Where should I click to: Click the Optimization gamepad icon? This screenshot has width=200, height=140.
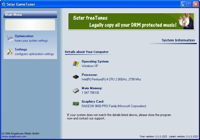pyautogui.click(x=10, y=38)
